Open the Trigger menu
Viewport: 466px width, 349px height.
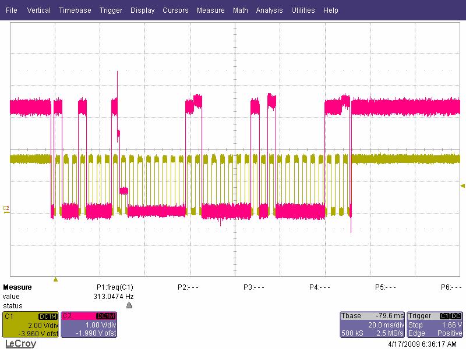pos(111,10)
